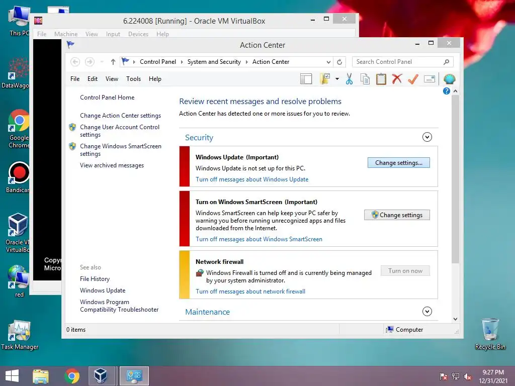Turn off messages about Windows SmartScreen
This screenshot has width=515, height=386.
[x=259, y=239]
